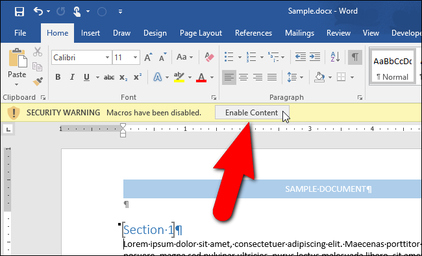Screen dimensions: 422x256
Task: Click the tab selector in ruler corner
Action: [8, 130]
